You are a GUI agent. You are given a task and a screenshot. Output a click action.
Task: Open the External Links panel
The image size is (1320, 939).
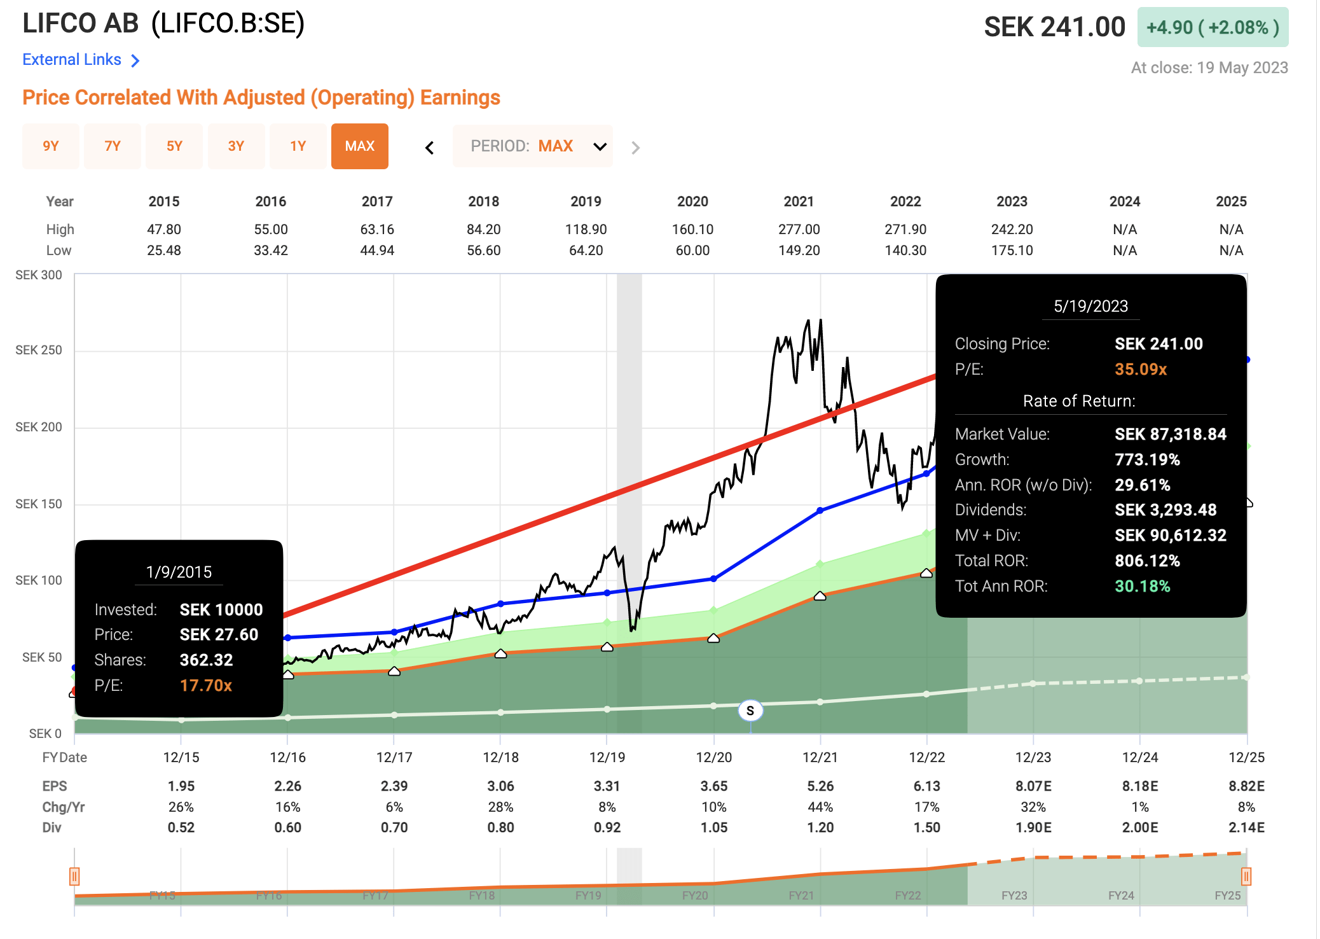click(x=72, y=59)
